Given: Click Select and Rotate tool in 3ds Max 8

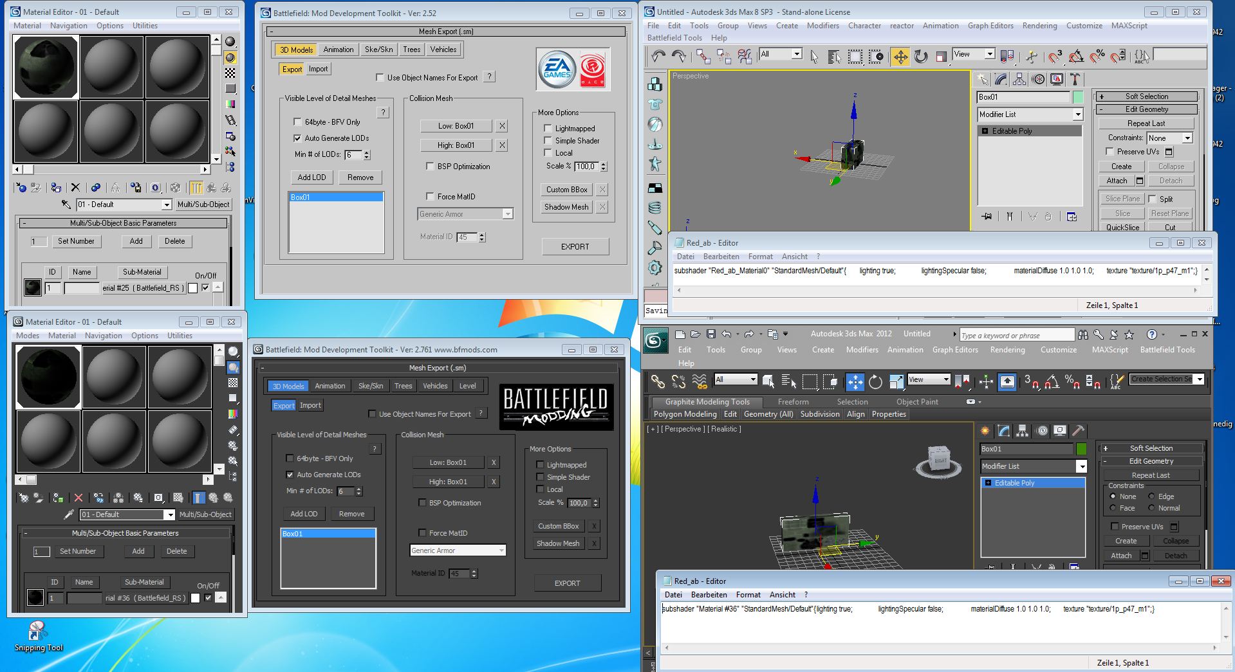Looking at the screenshot, I should (x=921, y=57).
